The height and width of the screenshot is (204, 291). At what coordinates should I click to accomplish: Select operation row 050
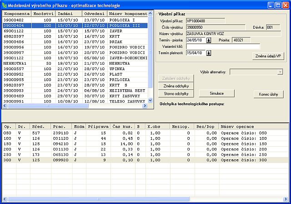[x=145, y=133]
